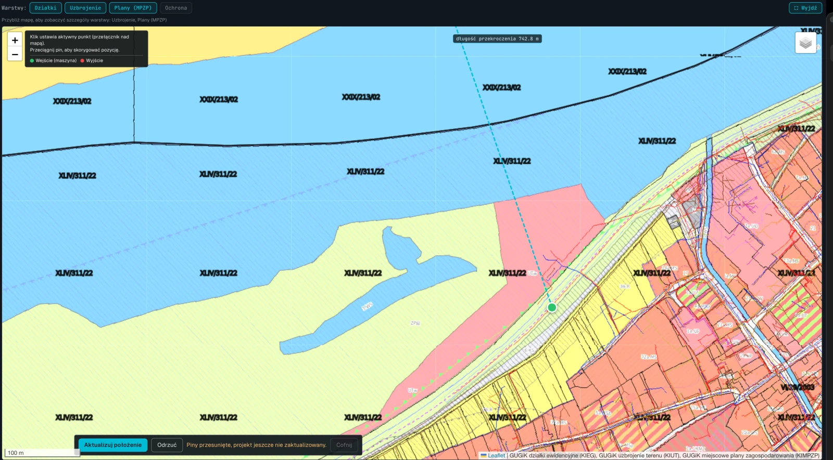Open the map layers control icon
The image size is (833, 460).
point(805,43)
